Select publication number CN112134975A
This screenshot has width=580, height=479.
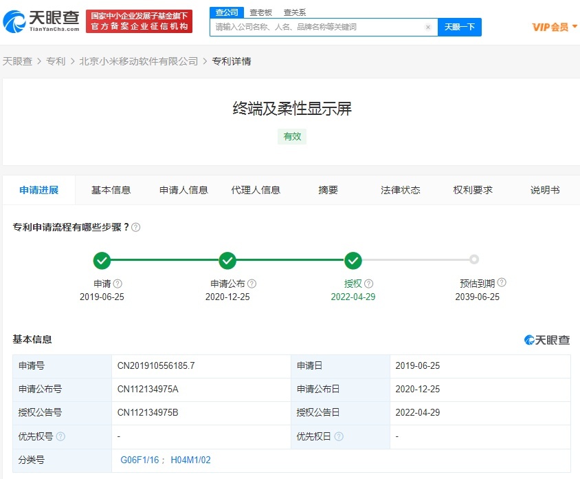click(148, 389)
